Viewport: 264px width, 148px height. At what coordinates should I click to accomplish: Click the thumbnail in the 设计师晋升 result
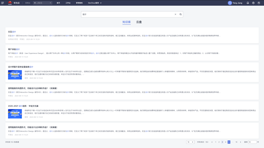tap(15, 75)
